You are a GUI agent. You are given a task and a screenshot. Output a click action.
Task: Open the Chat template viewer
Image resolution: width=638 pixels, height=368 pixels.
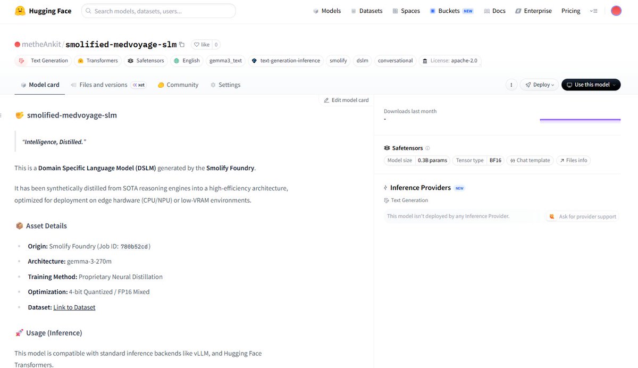[x=530, y=160]
